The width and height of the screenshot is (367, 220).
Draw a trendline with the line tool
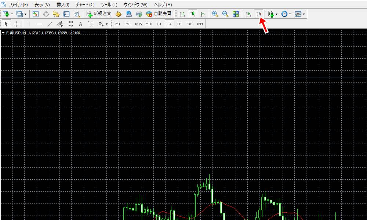50,24
